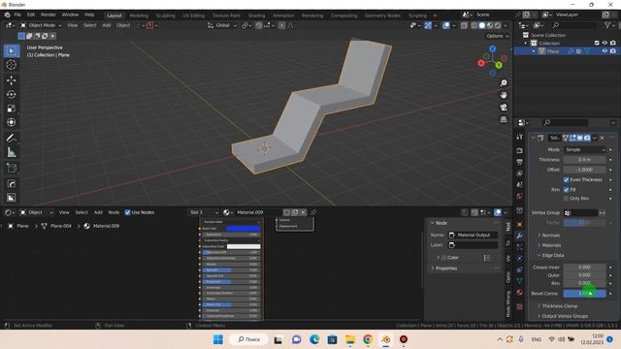Switch to the Modeling workspace tab
The width and height of the screenshot is (621, 349).
[139, 16]
